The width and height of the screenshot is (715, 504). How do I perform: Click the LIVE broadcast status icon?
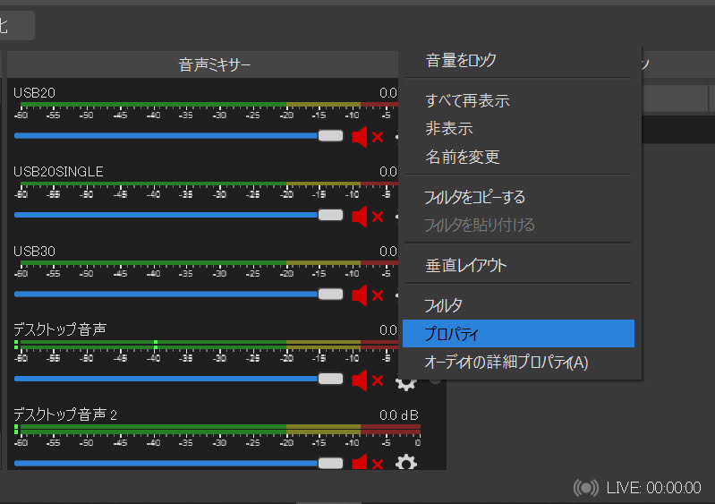(586, 488)
